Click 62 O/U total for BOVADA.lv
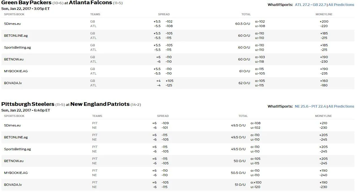This screenshot has height=192, width=358. point(244,83)
